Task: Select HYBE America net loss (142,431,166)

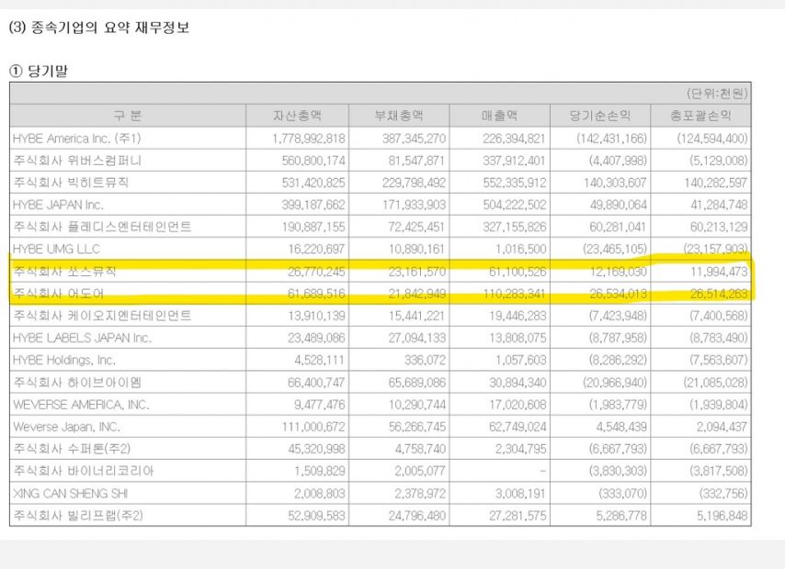Action: click(611, 138)
